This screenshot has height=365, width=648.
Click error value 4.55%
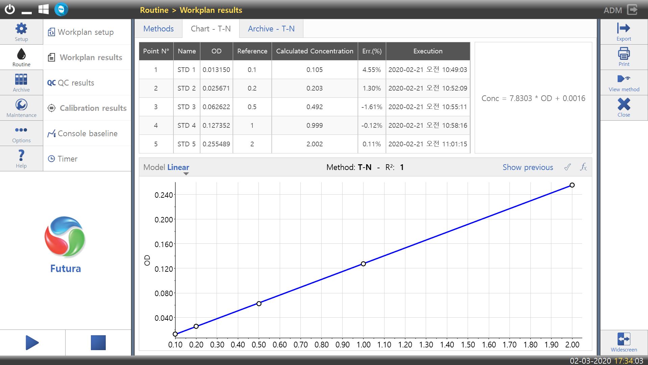coord(372,70)
